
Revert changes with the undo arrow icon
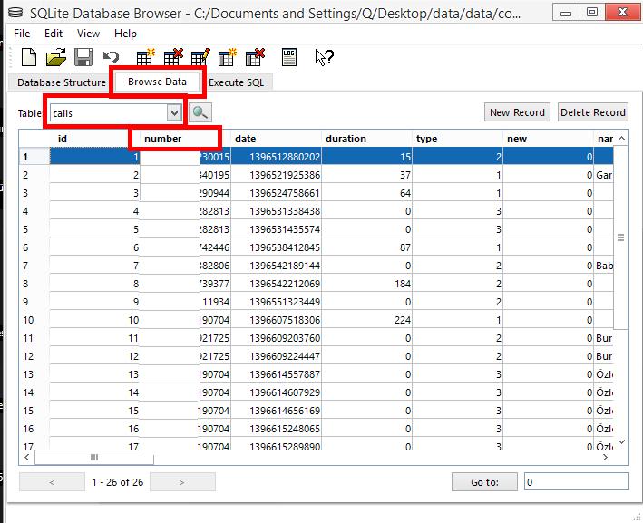(111, 58)
